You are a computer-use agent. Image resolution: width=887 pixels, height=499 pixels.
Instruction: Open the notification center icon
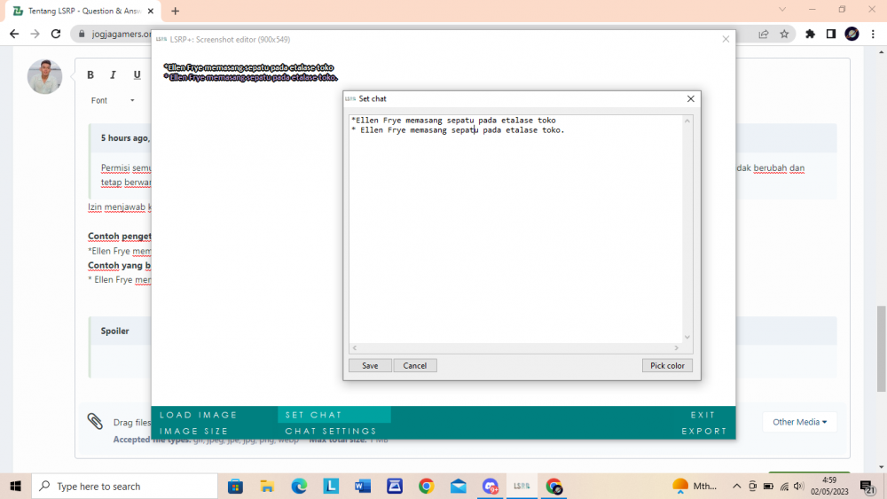click(x=868, y=486)
